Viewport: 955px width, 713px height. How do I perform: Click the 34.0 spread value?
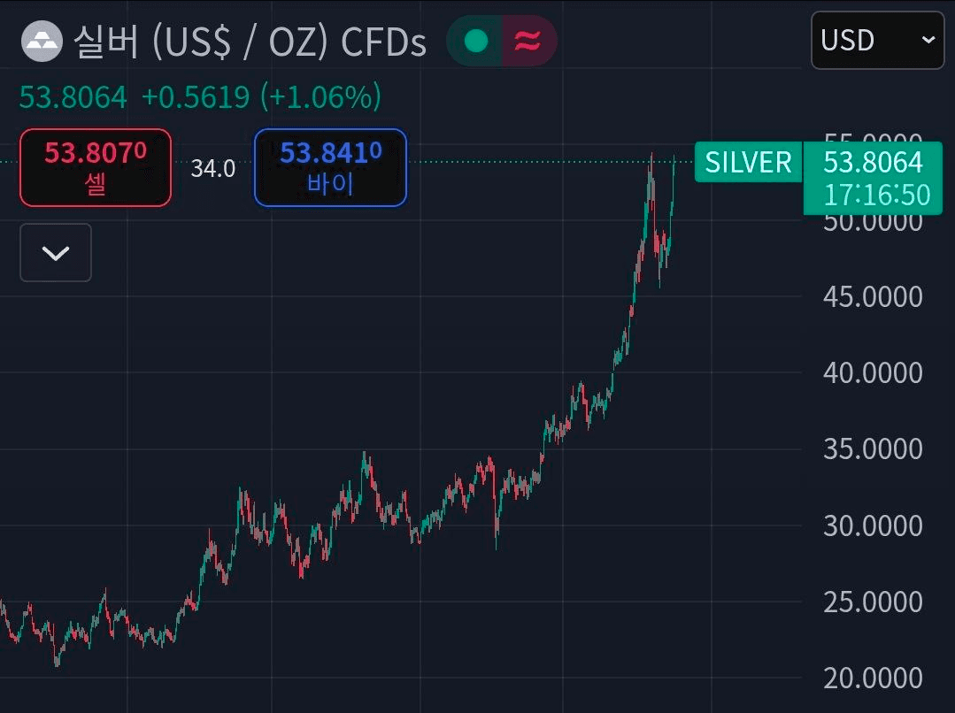point(212,168)
